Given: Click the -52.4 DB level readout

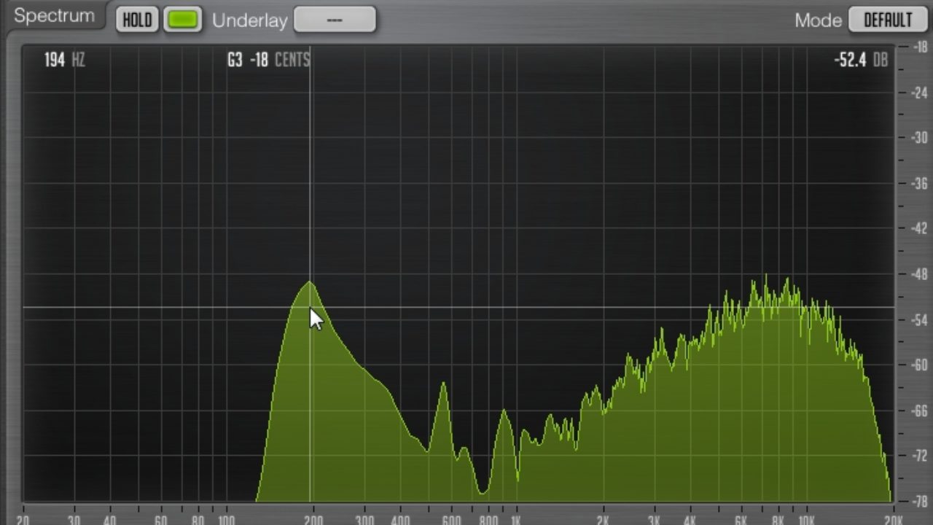Looking at the screenshot, I should [861, 60].
